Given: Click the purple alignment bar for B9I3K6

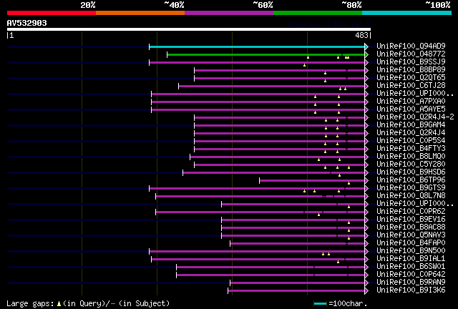Looking at the screenshot, I should point(296,290).
